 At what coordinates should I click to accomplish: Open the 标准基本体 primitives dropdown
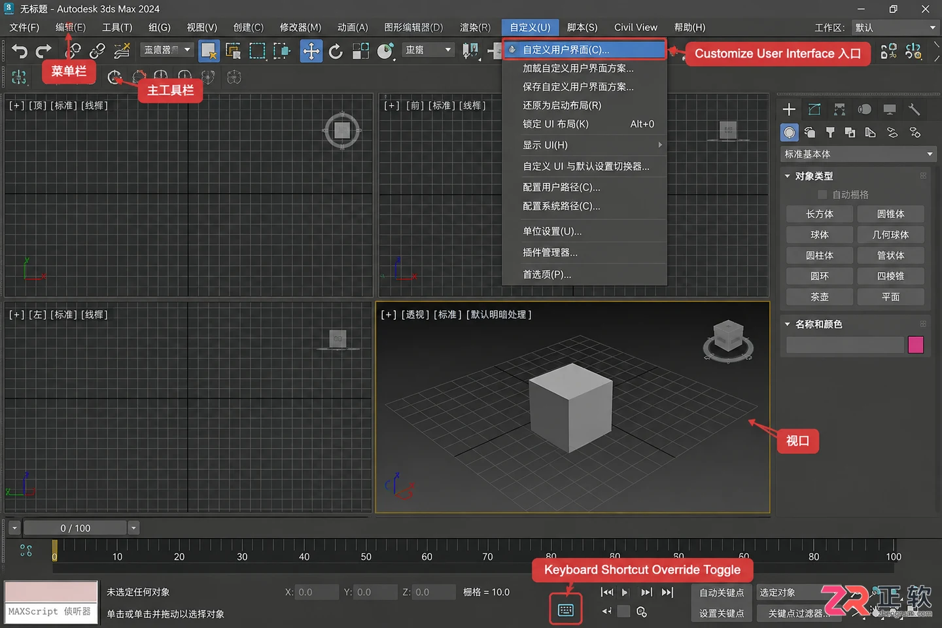click(x=858, y=154)
